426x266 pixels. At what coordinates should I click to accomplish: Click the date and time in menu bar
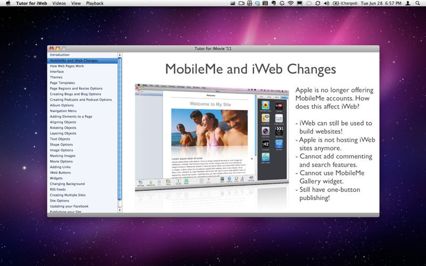point(381,3)
